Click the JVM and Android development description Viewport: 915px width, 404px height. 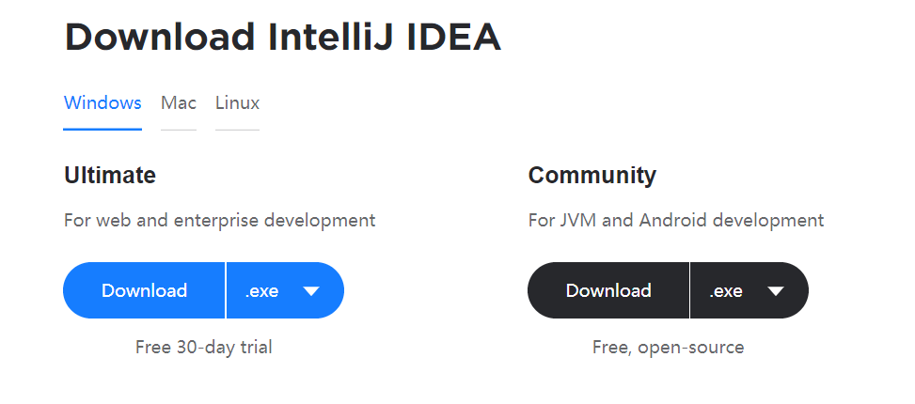point(676,221)
